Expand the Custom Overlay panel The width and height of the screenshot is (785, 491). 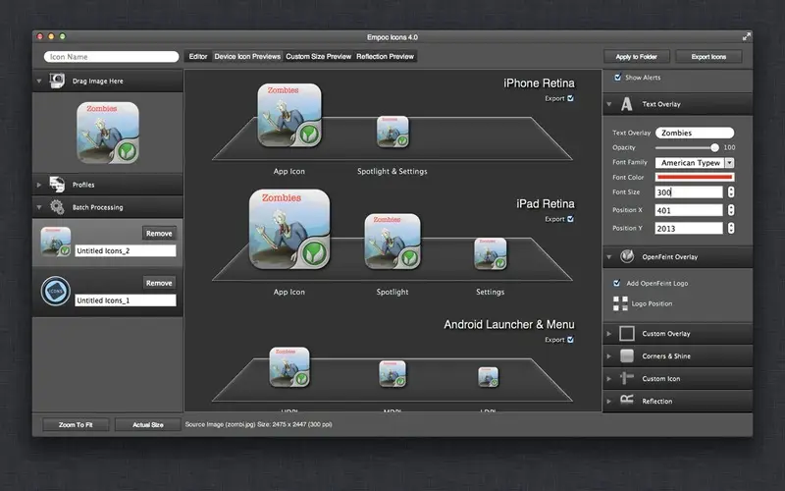[x=609, y=333]
